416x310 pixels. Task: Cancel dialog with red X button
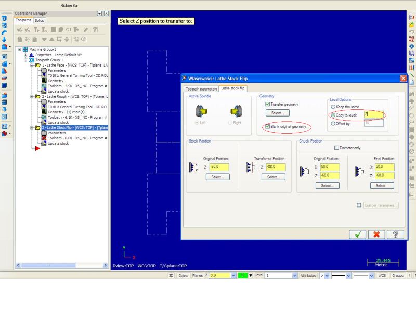point(376,235)
